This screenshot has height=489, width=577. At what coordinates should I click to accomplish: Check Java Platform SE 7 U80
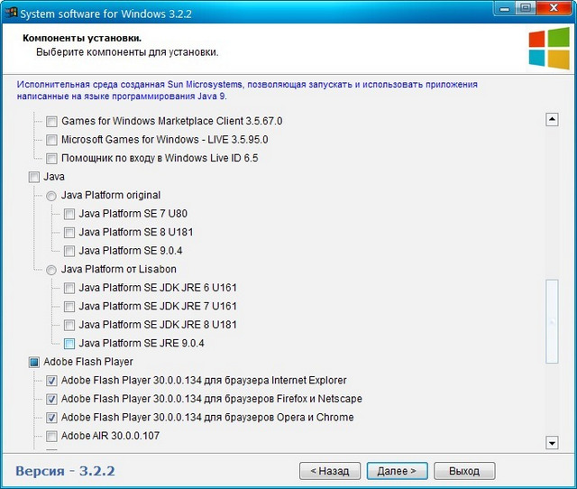pyautogui.click(x=69, y=214)
